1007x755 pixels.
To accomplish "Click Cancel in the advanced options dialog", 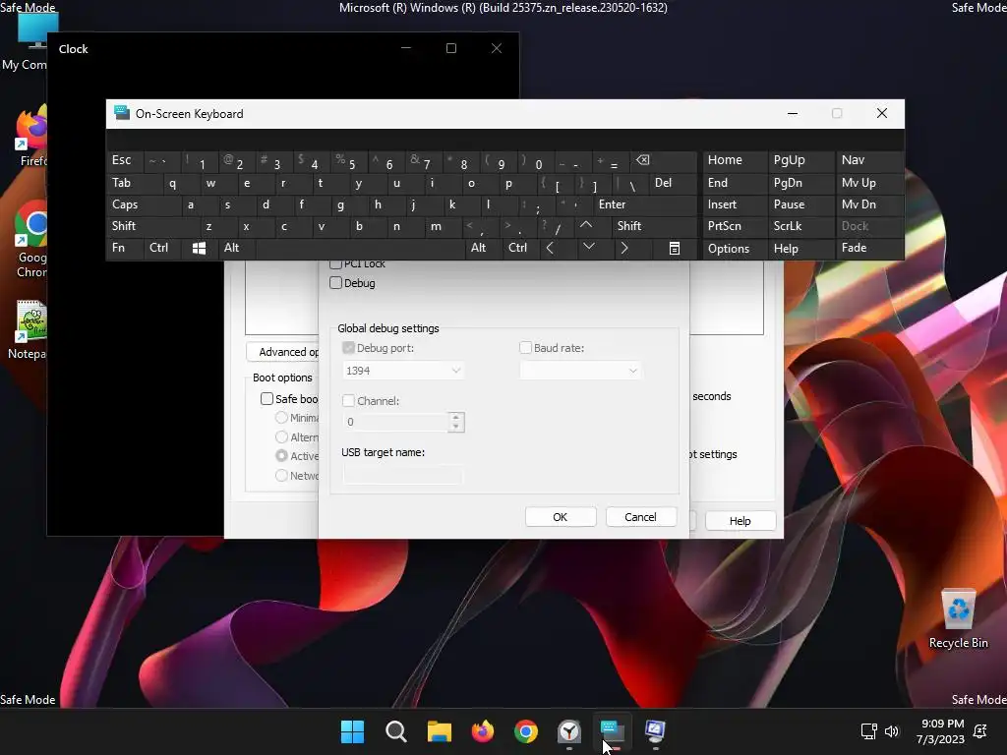I will [640, 517].
